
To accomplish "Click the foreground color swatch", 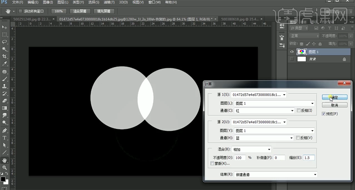I will tap(3, 179).
